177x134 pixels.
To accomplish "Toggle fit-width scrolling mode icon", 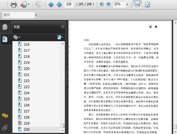I will [137, 4].
